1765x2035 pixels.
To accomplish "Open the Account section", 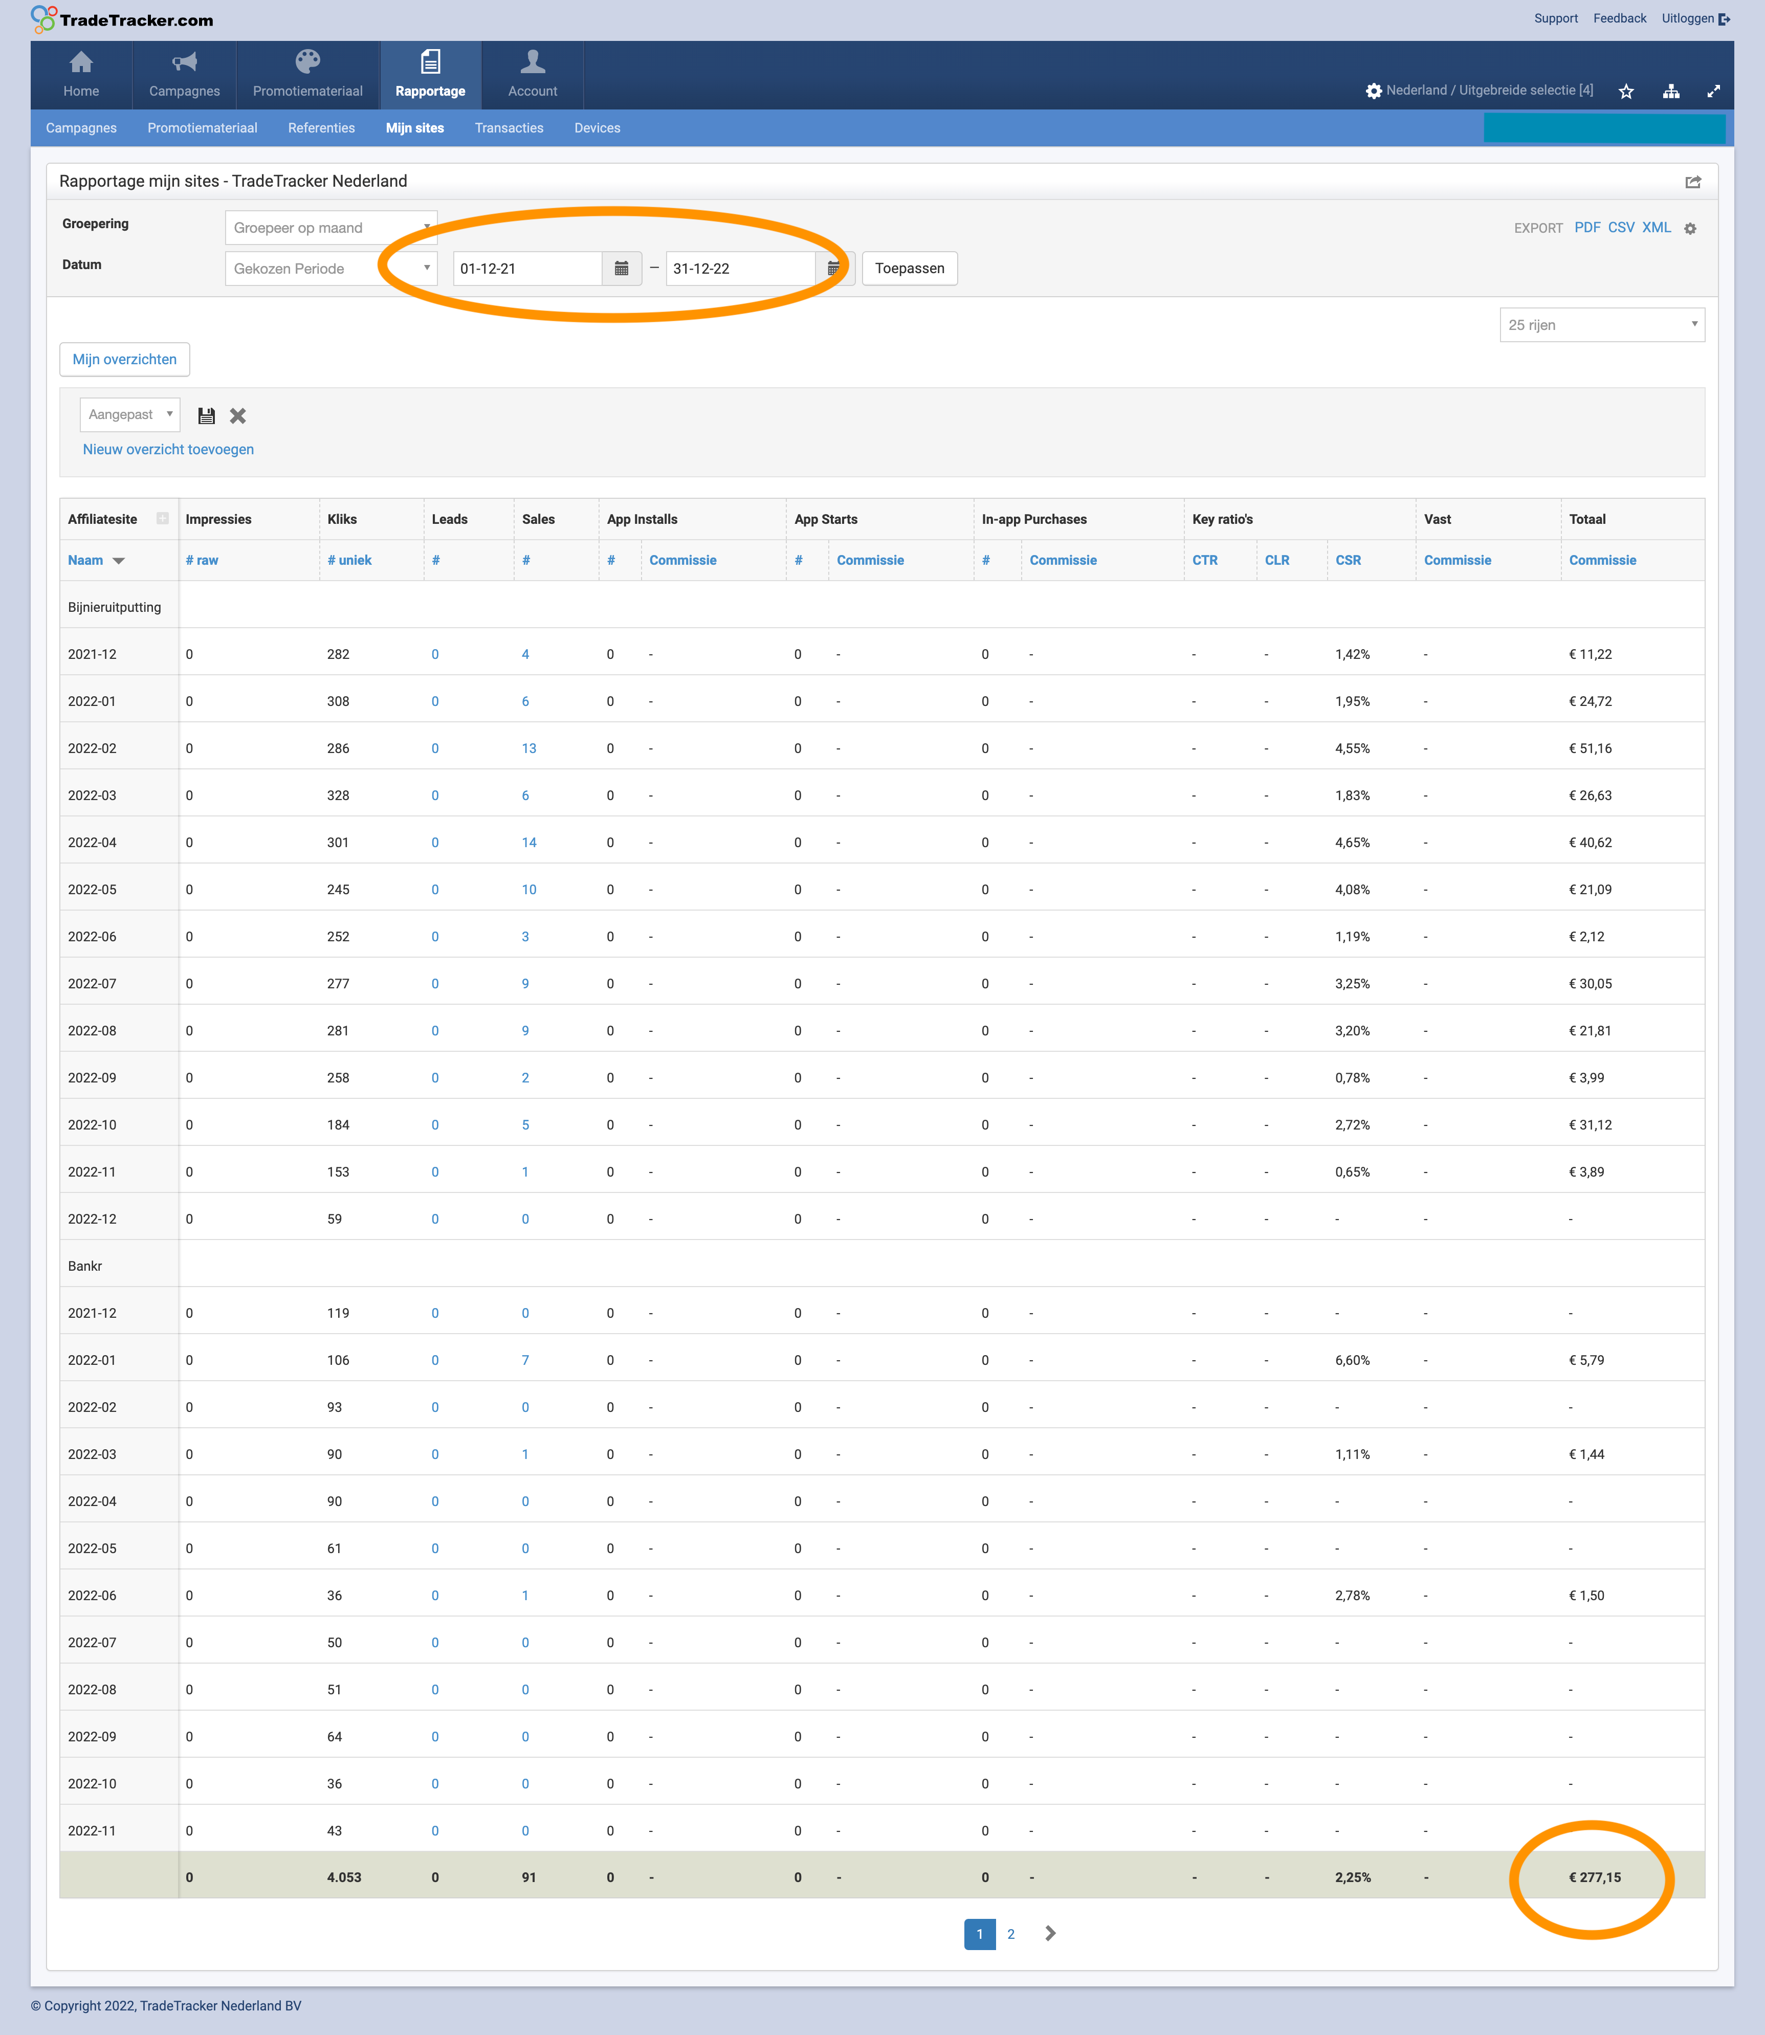I will [532, 75].
